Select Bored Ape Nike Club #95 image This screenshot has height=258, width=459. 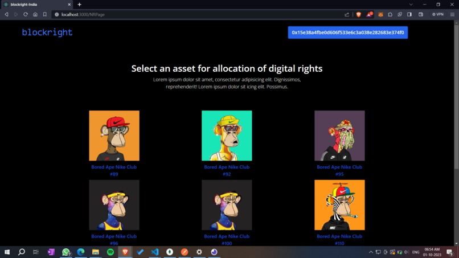pyautogui.click(x=339, y=136)
